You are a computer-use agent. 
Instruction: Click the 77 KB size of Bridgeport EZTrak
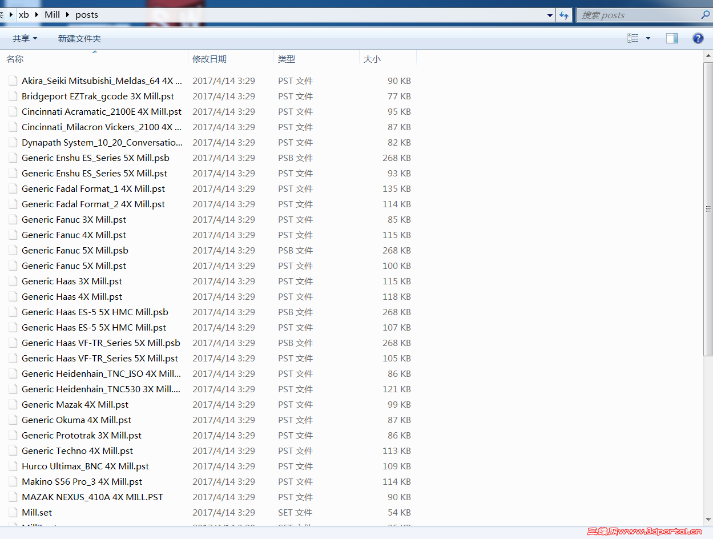pyautogui.click(x=399, y=96)
